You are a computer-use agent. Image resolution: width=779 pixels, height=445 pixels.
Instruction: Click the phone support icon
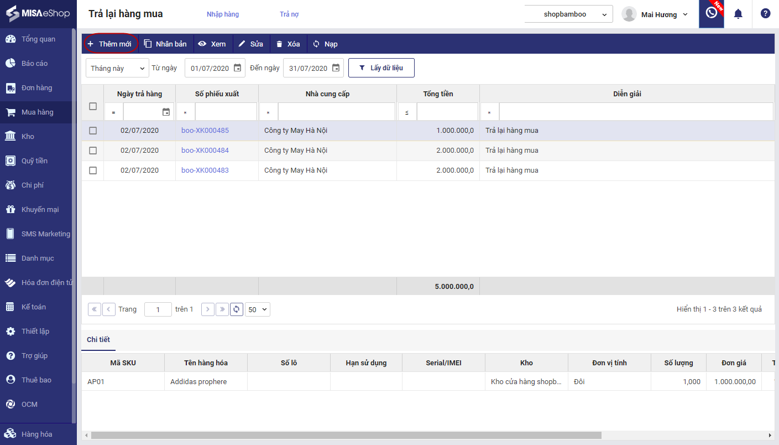tap(711, 13)
